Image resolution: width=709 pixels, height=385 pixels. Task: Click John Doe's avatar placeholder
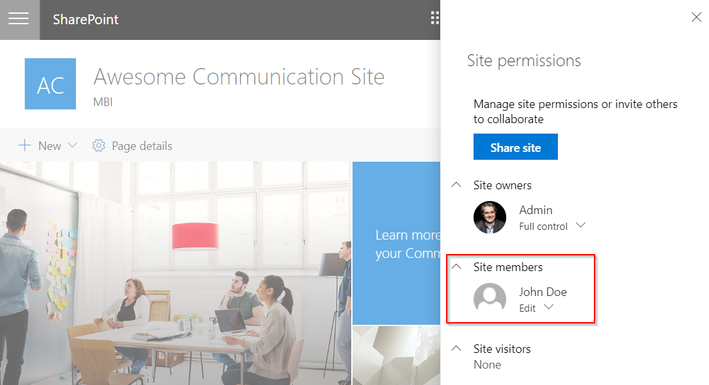tap(490, 299)
